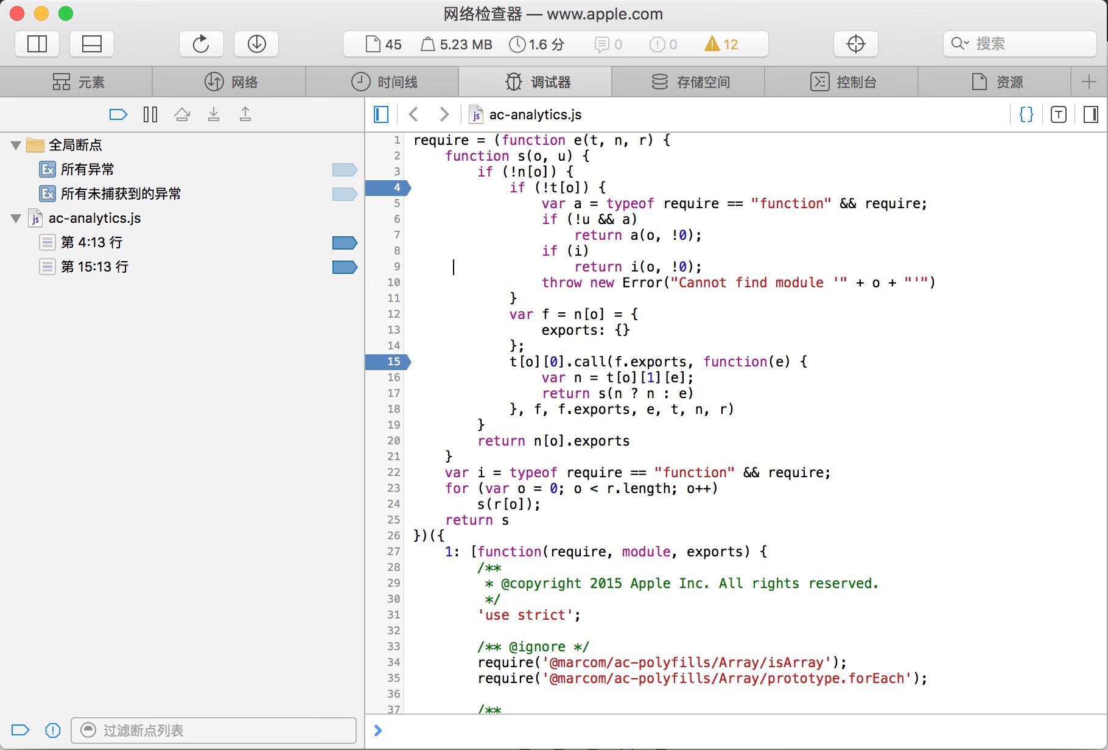Toggle breakpoint on line 4 gutter
This screenshot has width=1108, height=750.
pos(388,187)
